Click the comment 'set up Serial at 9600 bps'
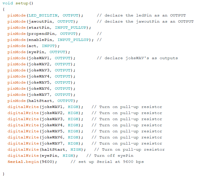This screenshot has width=210, height=180. click(x=107, y=162)
